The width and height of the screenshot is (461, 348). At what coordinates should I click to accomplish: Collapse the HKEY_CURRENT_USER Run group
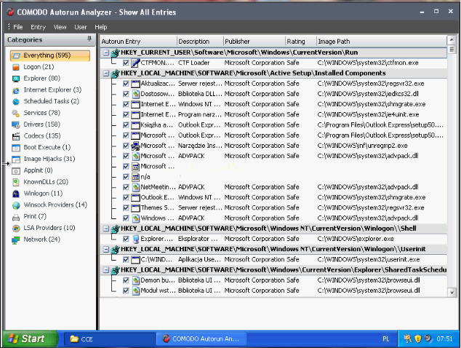[106, 52]
